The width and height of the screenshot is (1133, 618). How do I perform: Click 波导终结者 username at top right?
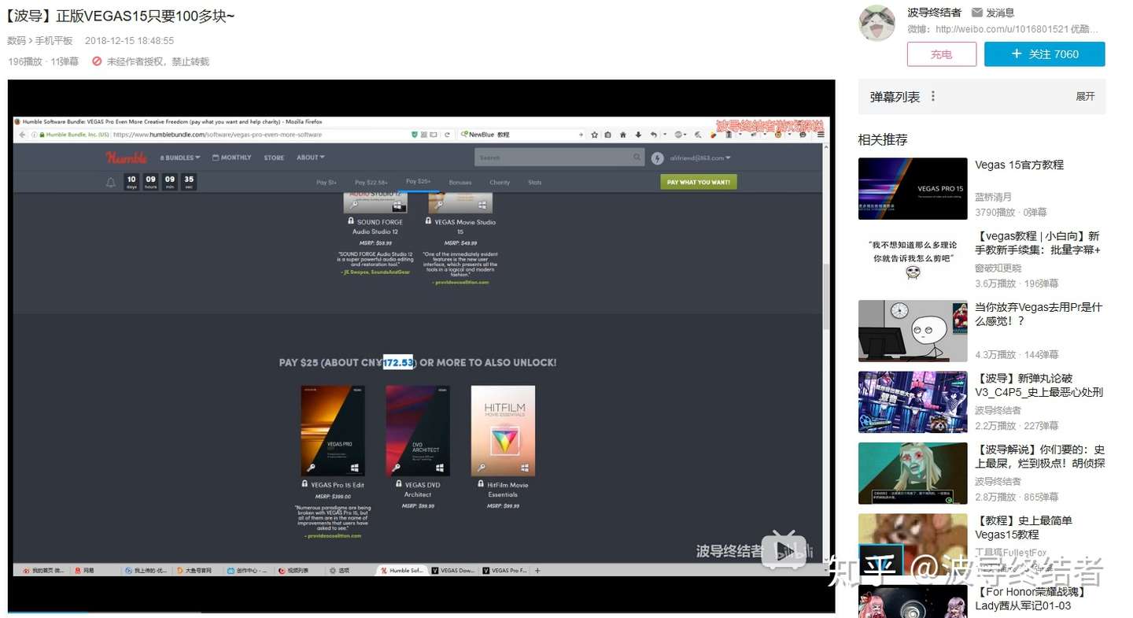(x=934, y=13)
